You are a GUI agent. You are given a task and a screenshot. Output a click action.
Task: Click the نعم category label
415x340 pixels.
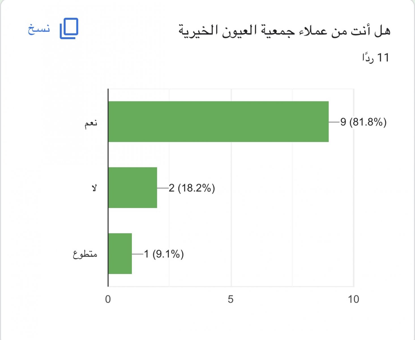point(91,123)
